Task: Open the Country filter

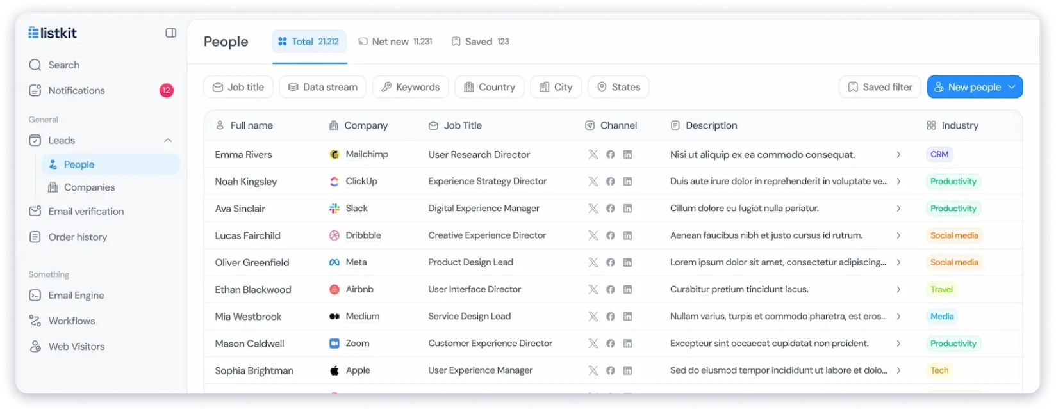Action: tap(490, 87)
